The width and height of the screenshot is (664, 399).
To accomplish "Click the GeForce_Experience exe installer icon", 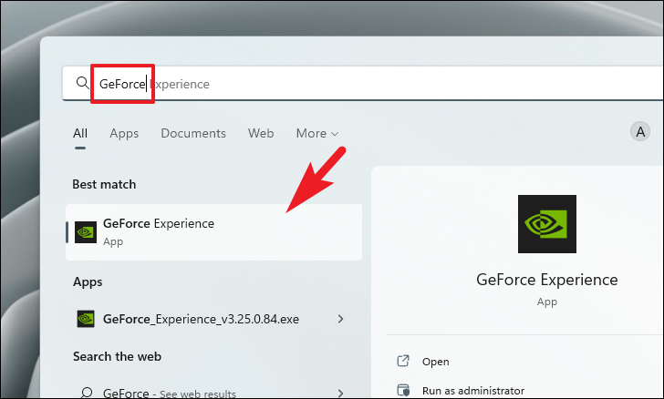I will [86, 319].
